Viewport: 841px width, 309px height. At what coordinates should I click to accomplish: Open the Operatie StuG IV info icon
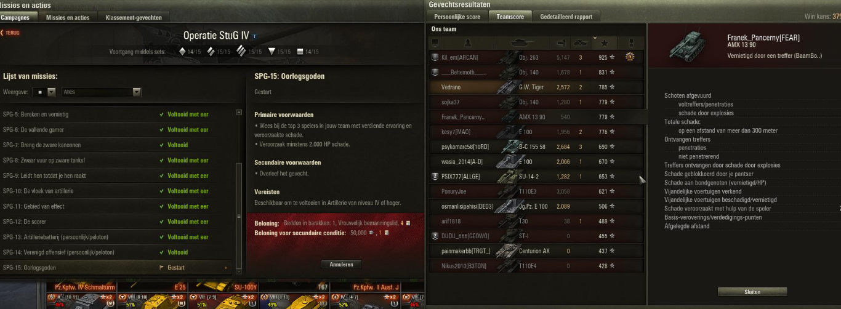point(255,36)
